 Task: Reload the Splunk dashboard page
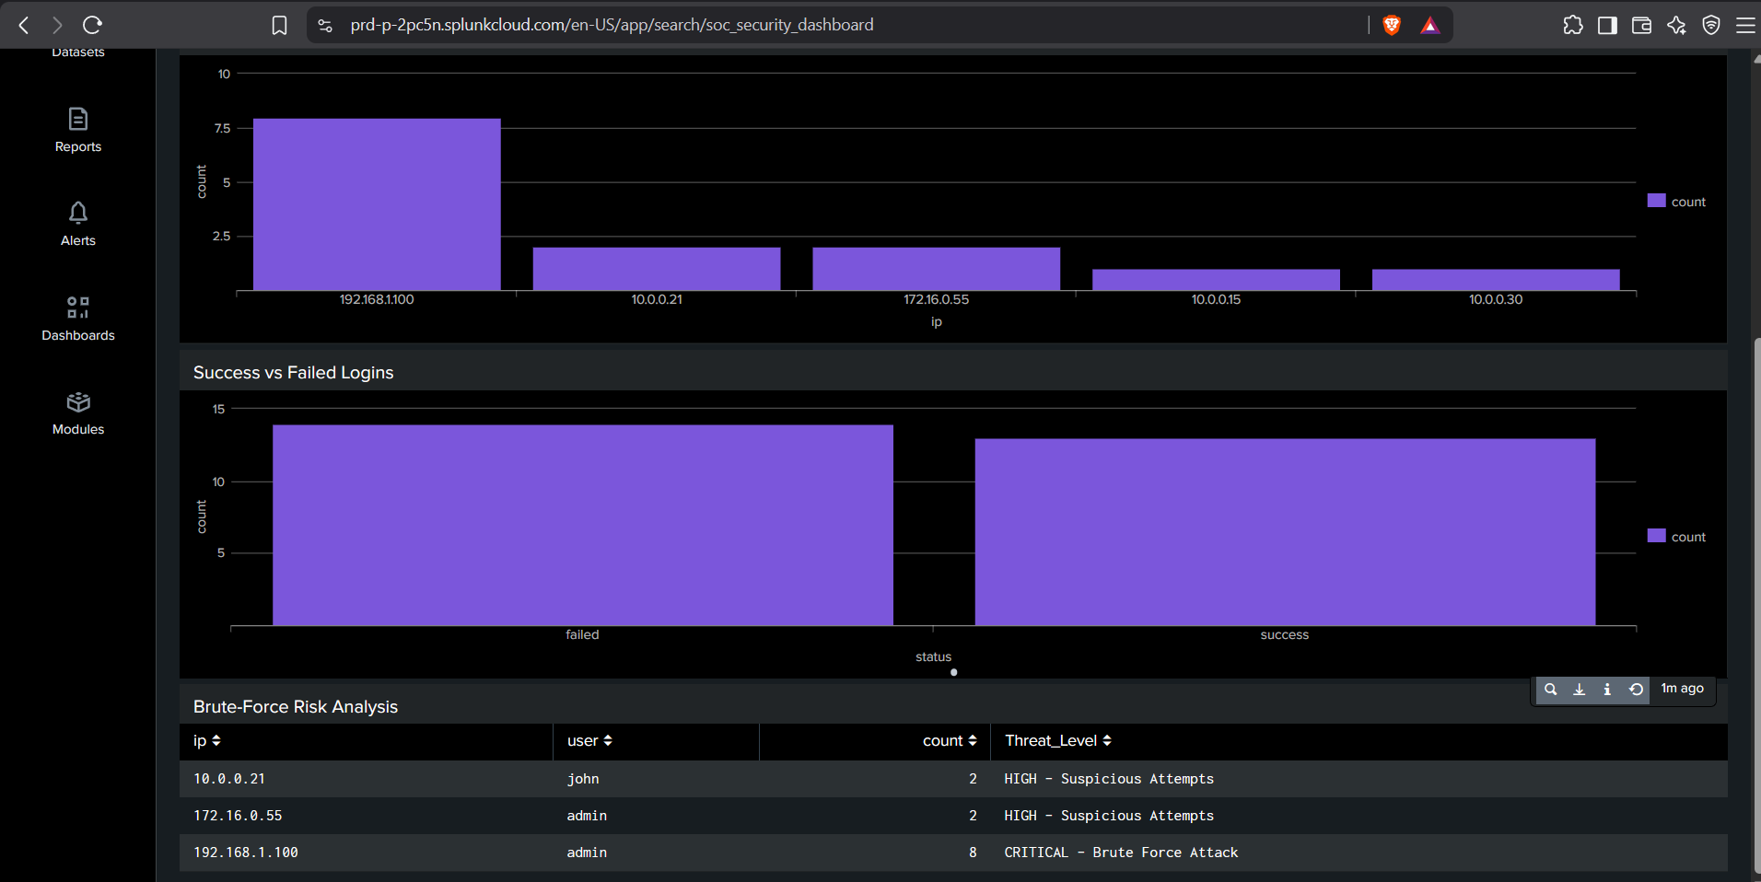[x=92, y=25]
